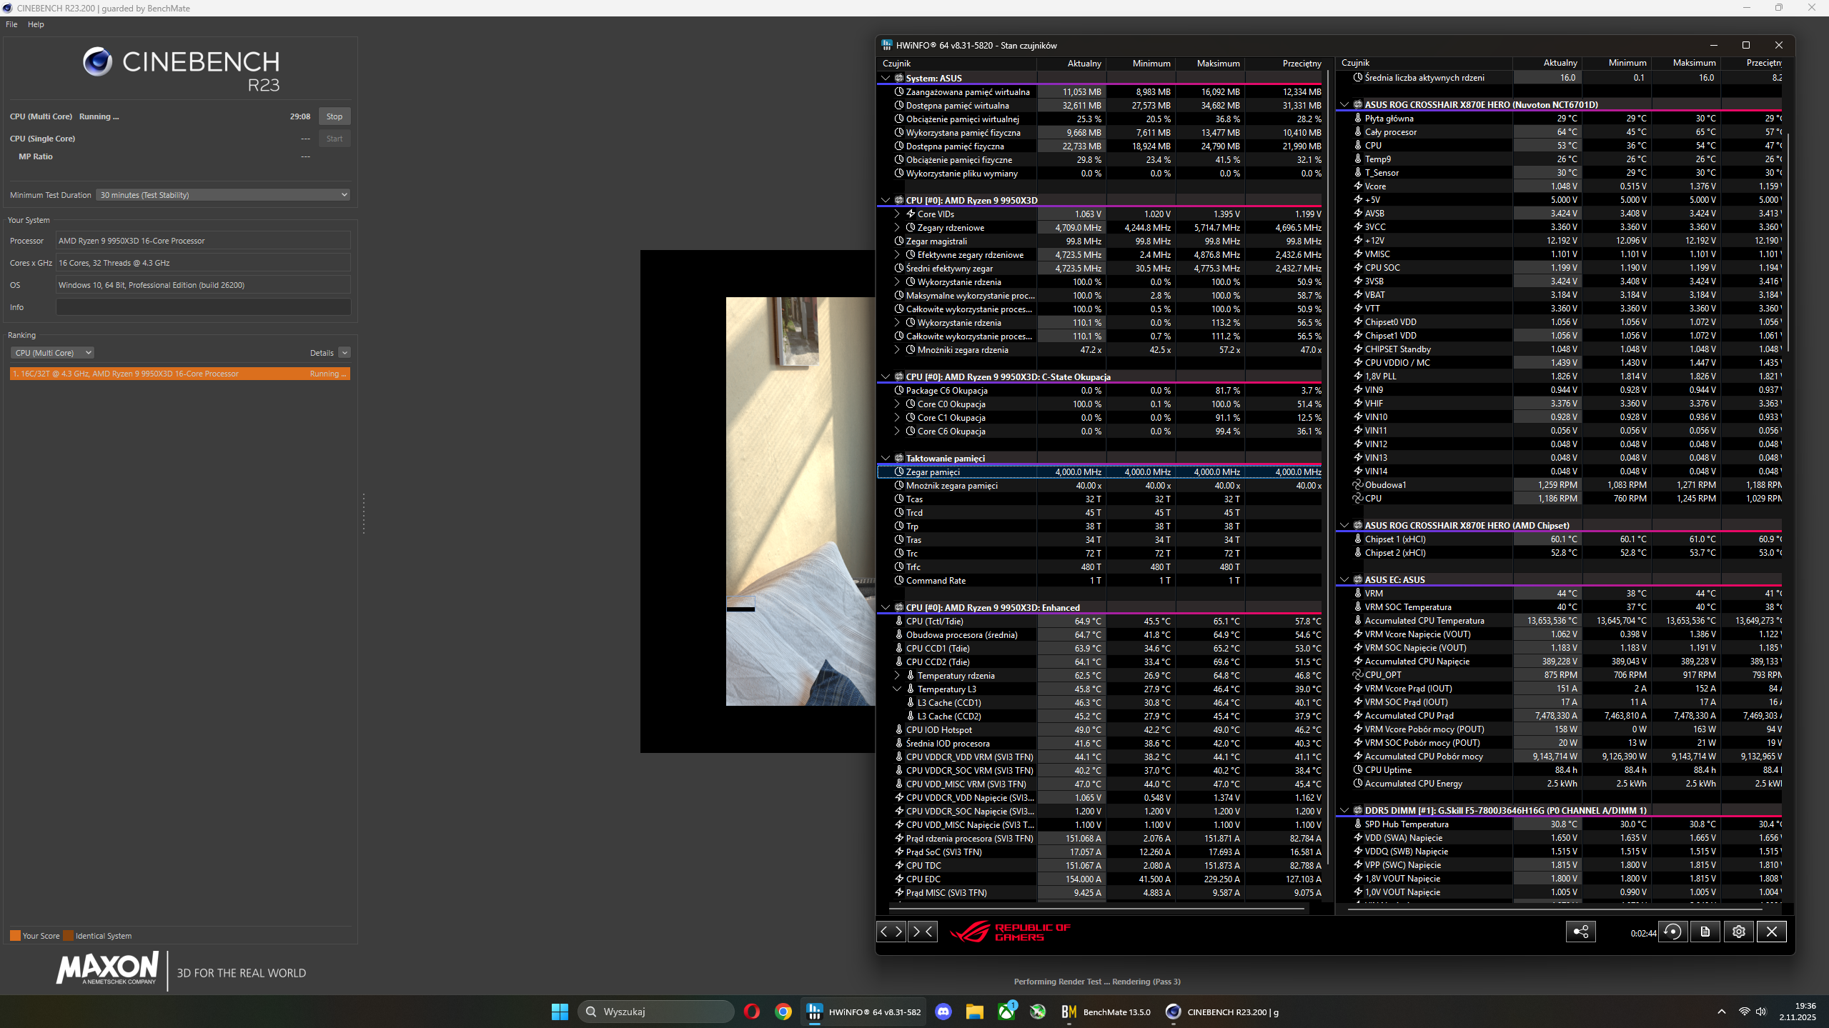Open the CPU (Multi Core) ranking dropdown

(x=52, y=353)
